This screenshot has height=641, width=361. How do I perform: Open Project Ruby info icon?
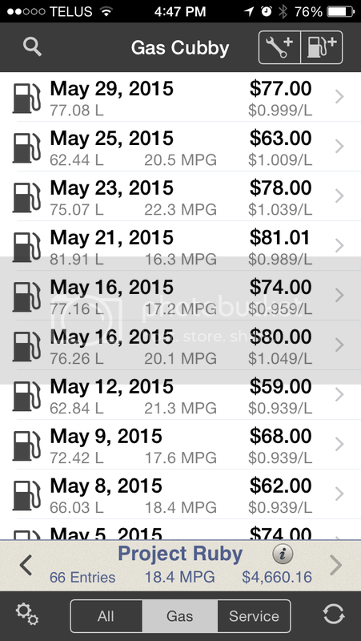click(x=283, y=554)
